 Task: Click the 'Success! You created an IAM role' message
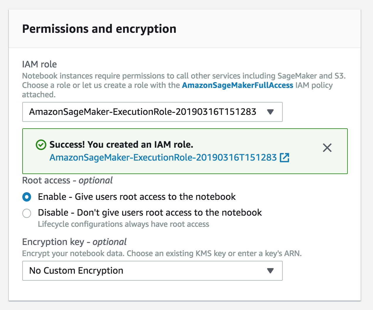(x=121, y=144)
